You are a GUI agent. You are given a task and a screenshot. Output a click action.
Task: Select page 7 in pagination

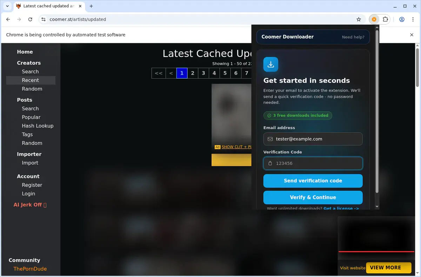247,73
